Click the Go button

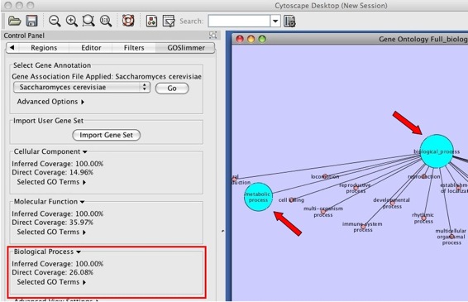click(172, 89)
